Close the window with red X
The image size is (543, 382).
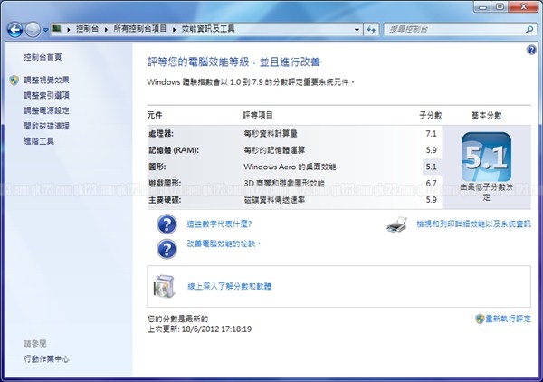[524, 7]
